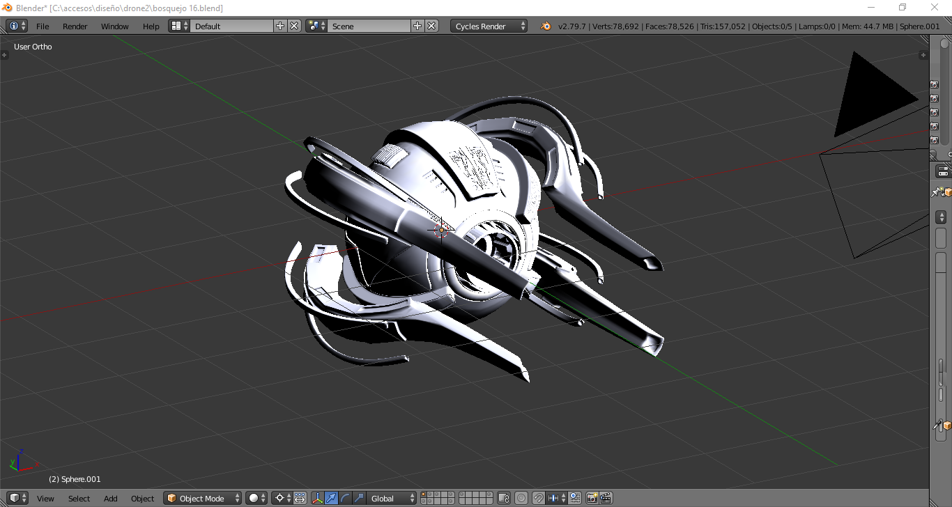This screenshot has width=952, height=507.
Task: Toggle manipulate center points only
Action: (x=300, y=498)
